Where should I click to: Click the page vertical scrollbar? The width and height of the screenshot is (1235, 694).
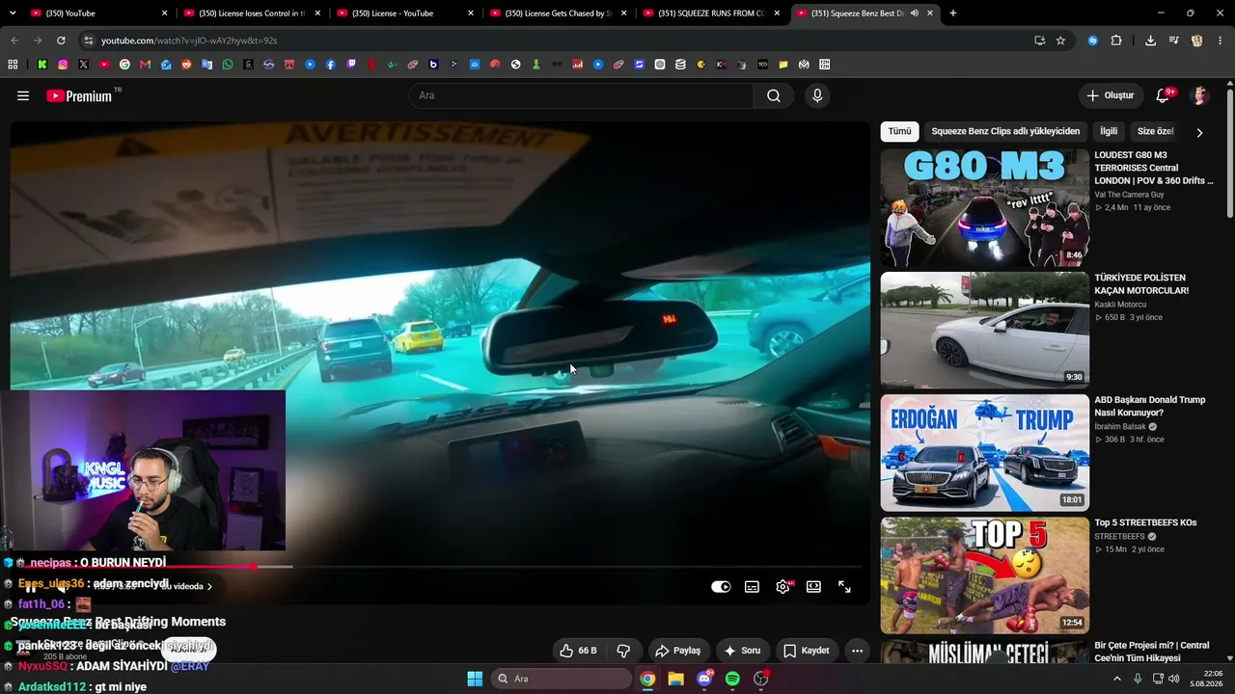1230,154
